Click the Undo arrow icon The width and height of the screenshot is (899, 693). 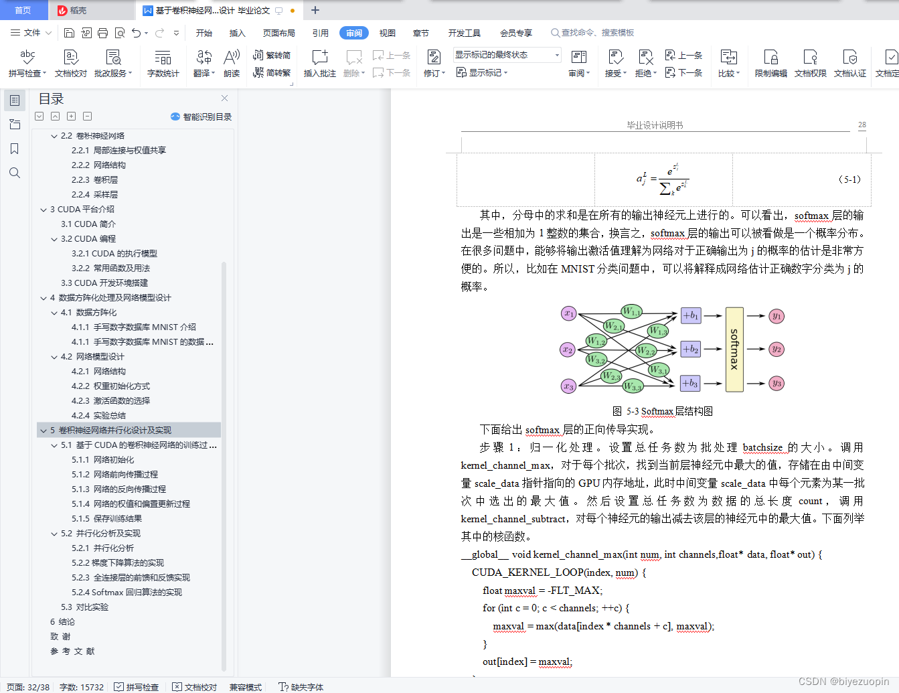[137, 33]
